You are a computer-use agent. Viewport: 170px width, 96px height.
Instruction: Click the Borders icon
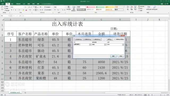click(x=19, y=10)
